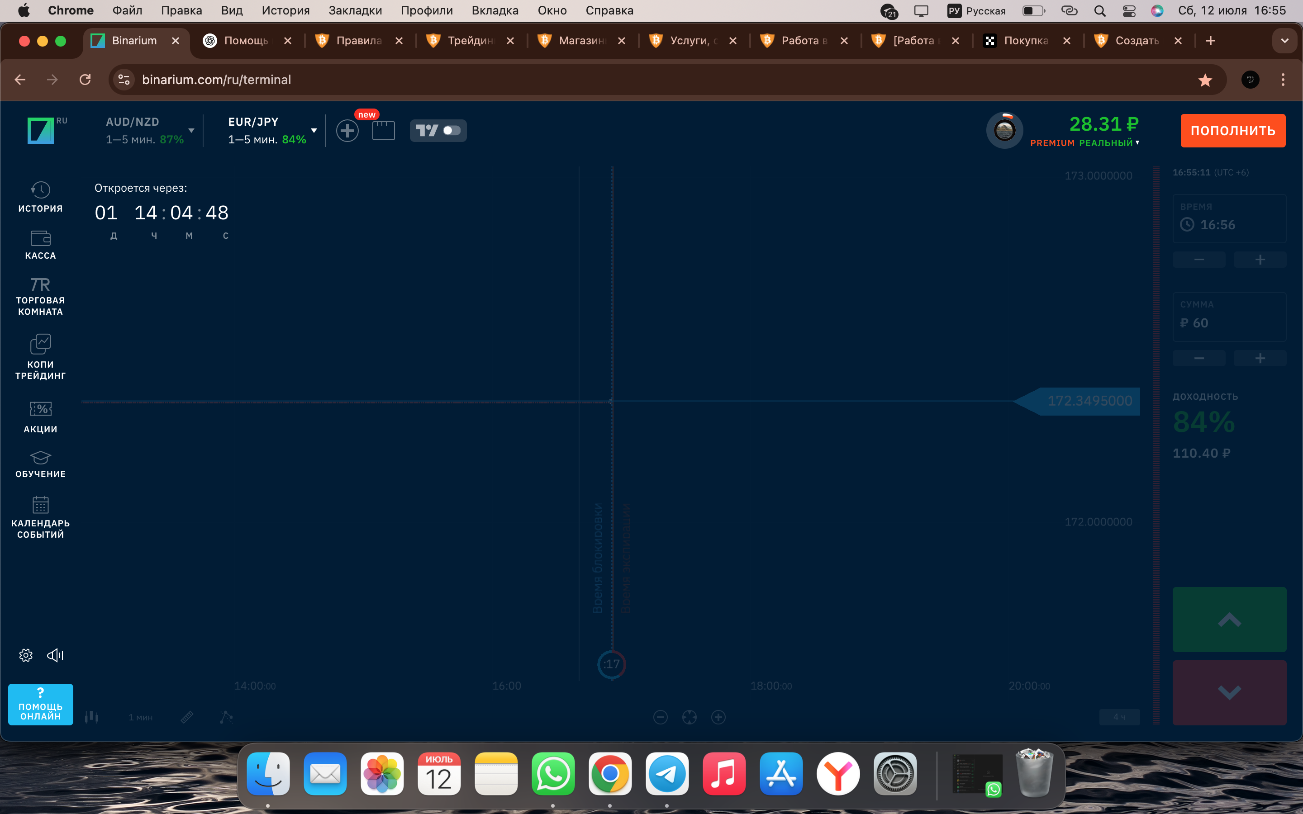1303x814 pixels.
Task: Click the Помощь онлайн help button
Action: click(x=40, y=704)
